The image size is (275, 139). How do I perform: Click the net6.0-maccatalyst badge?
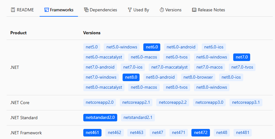coord(104,57)
